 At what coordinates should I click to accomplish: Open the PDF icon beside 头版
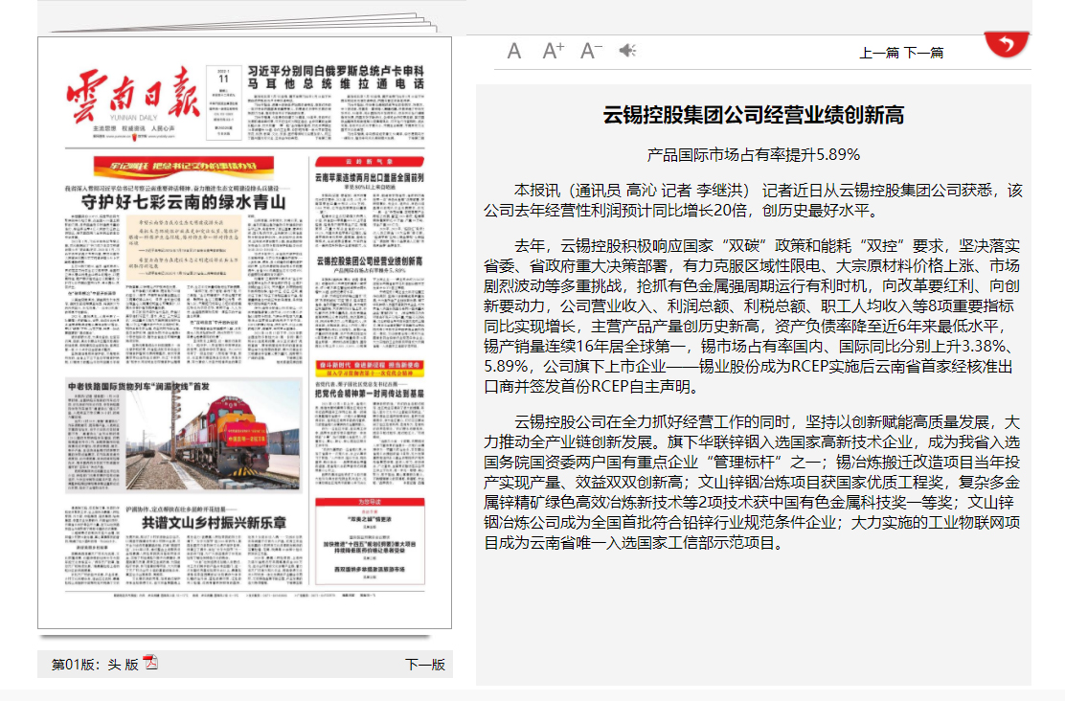(x=150, y=664)
